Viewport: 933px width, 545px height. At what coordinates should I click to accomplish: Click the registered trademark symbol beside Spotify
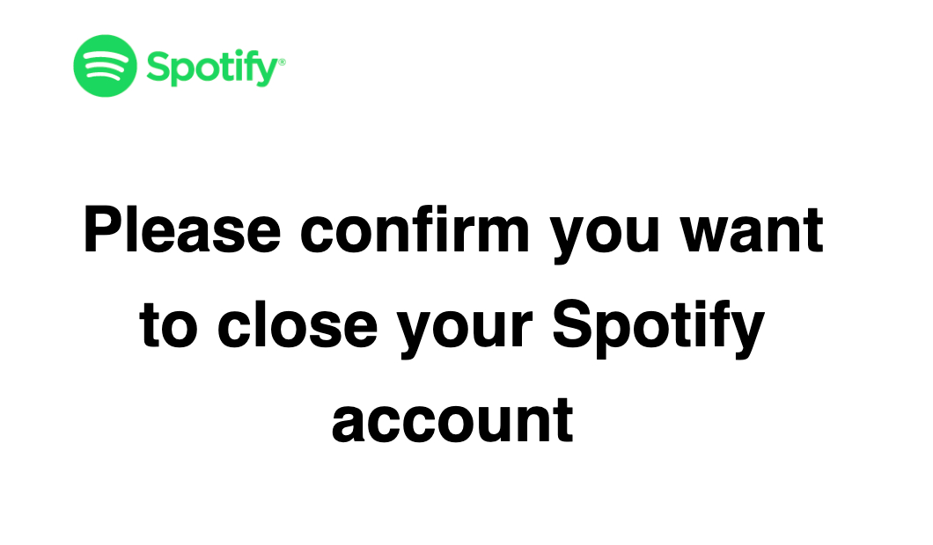pos(282,62)
